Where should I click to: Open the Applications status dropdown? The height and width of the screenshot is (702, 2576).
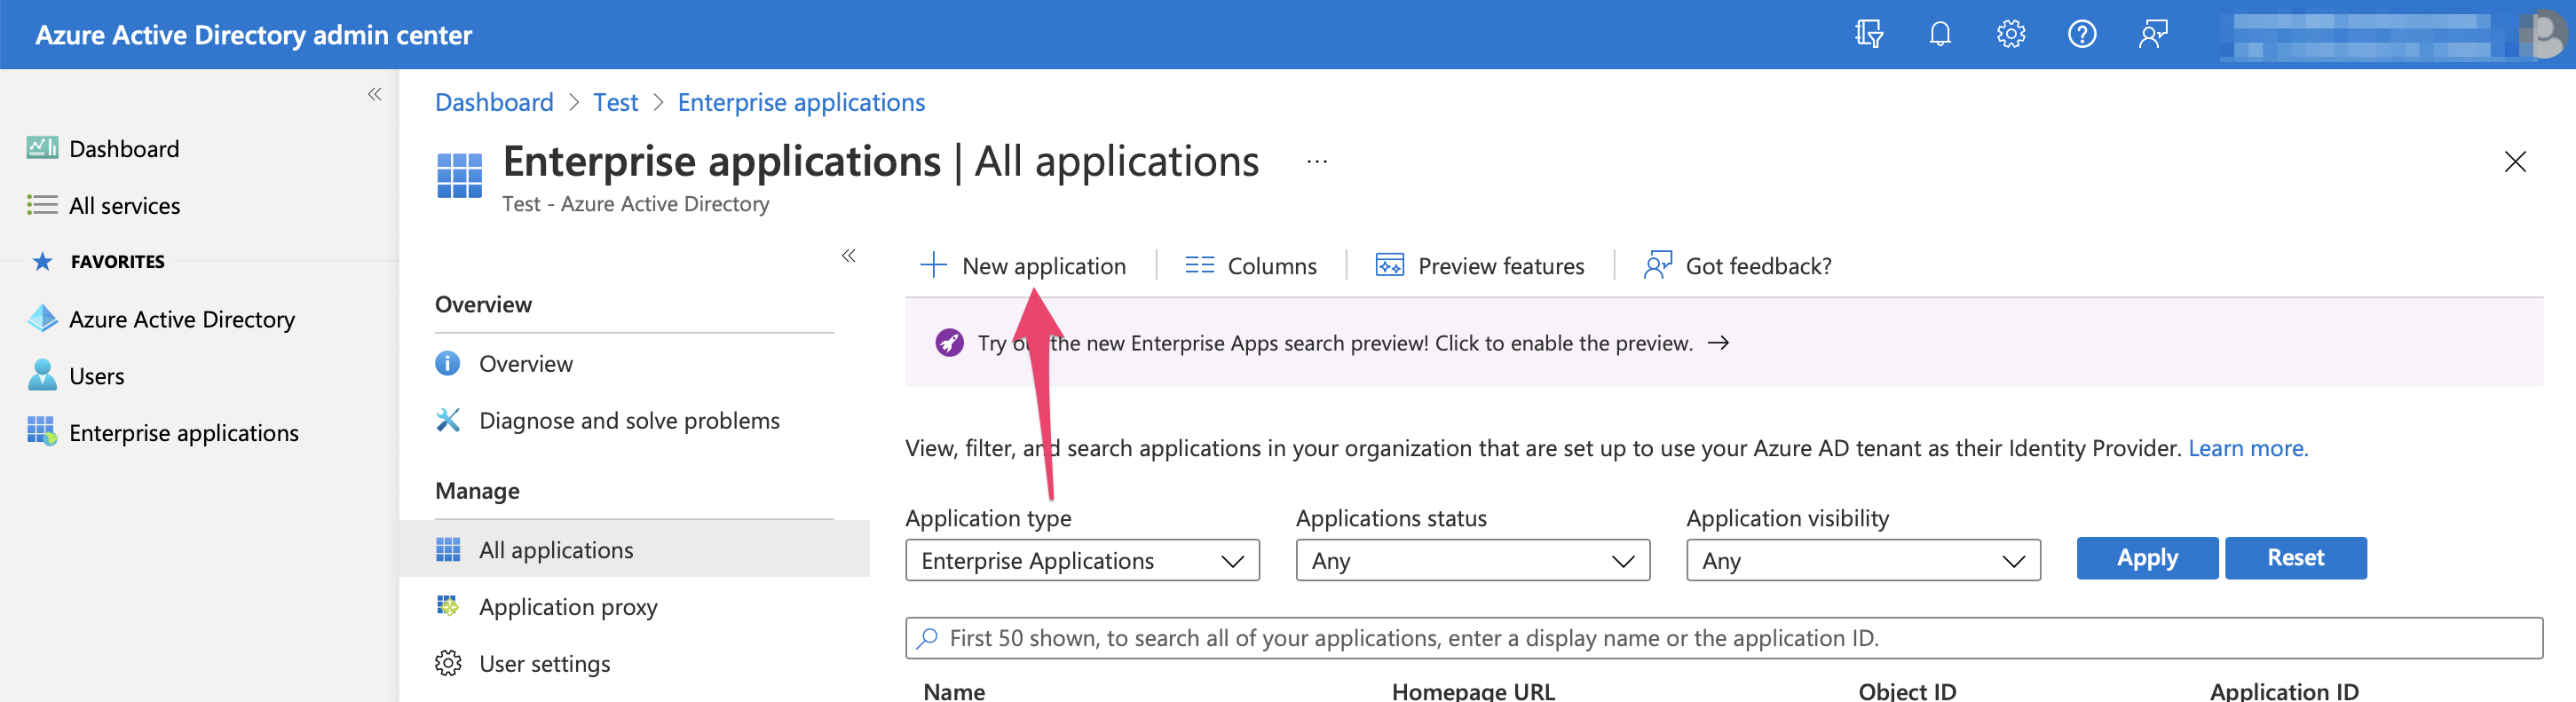pos(1471,561)
